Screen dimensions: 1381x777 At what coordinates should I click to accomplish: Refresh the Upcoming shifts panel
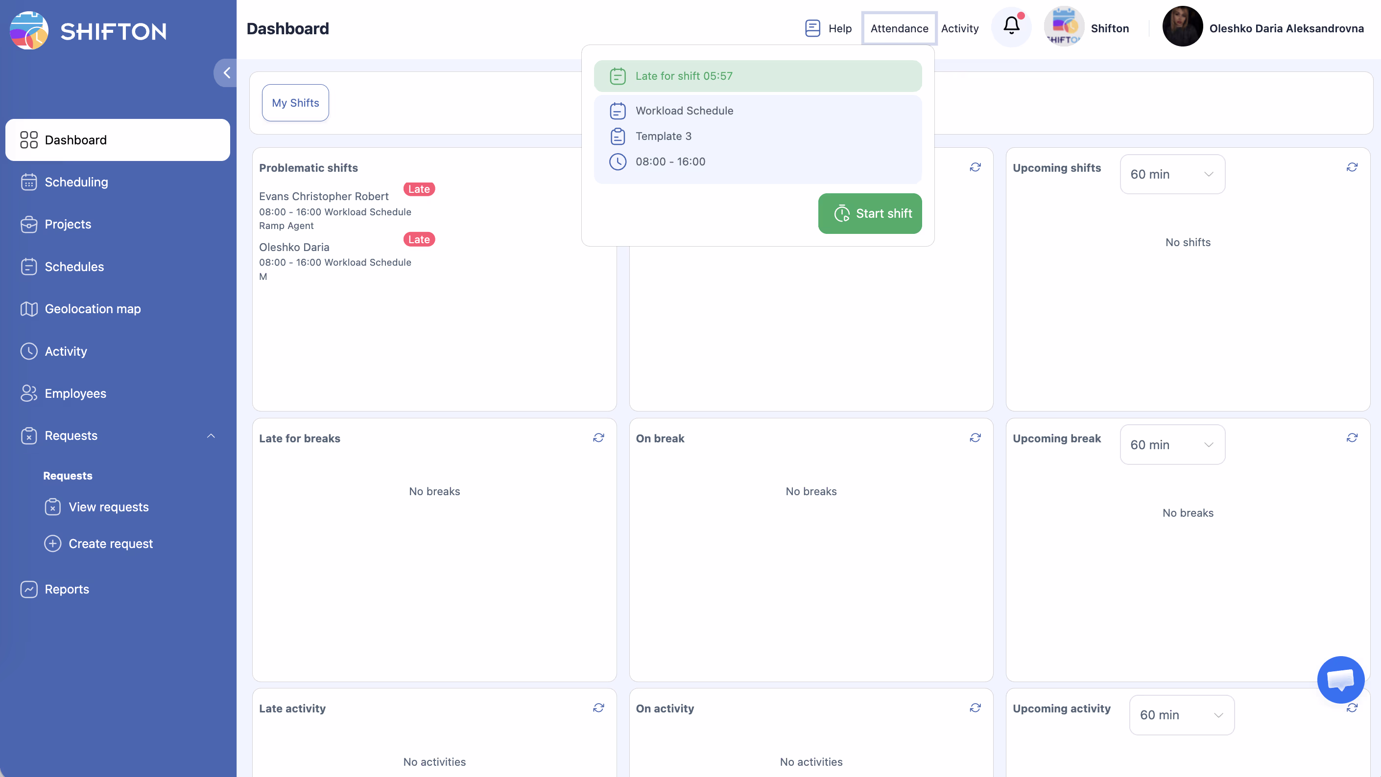coord(1352,168)
